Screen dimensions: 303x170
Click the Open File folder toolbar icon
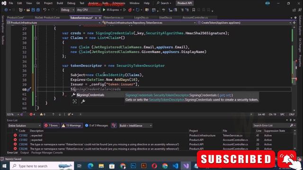point(28,9)
